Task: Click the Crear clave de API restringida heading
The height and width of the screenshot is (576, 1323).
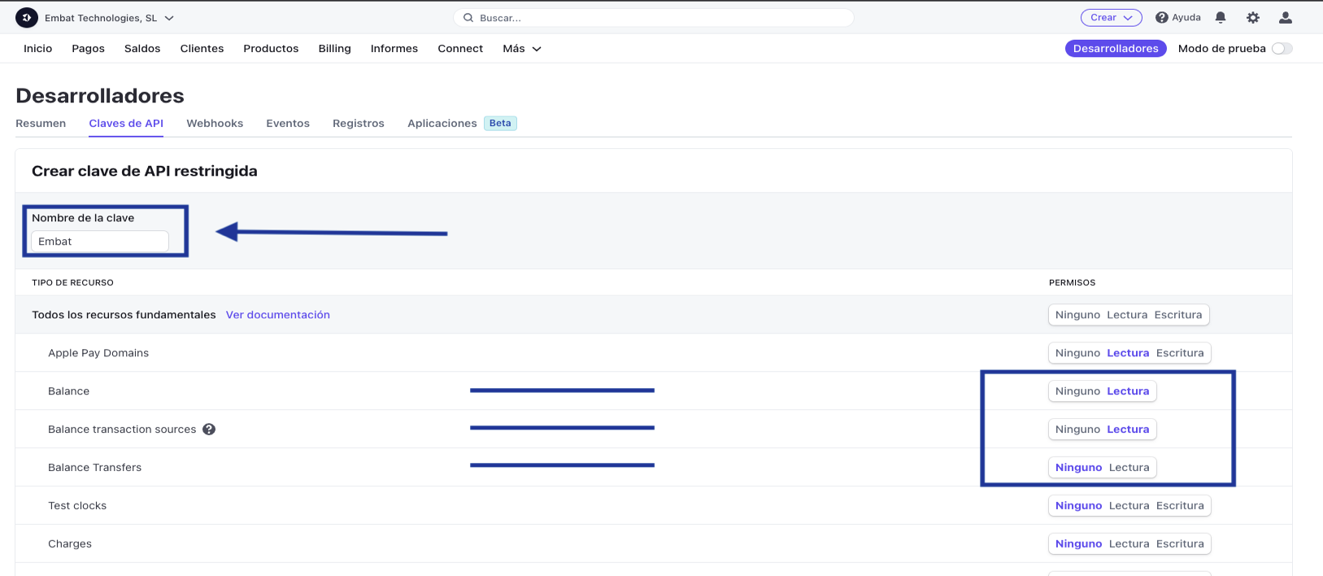Action: (x=145, y=171)
